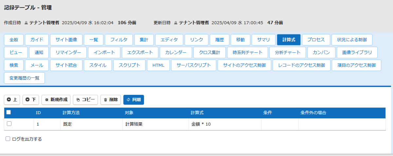Open the フィルタ tab
This screenshot has width=393, height=156.
119,40
